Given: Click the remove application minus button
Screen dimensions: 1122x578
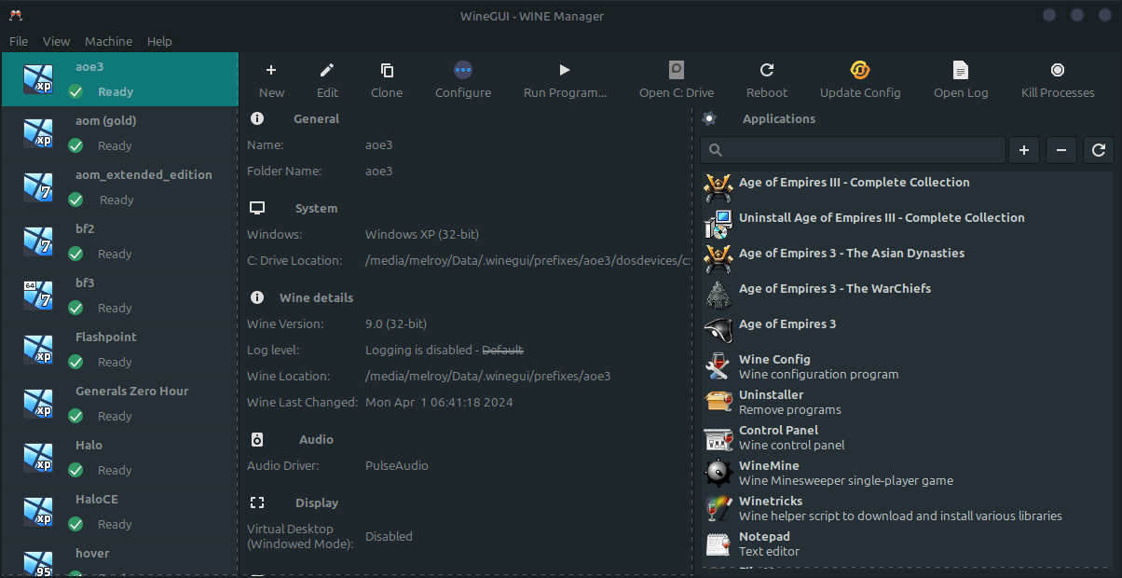Looking at the screenshot, I should (1061, 150).
